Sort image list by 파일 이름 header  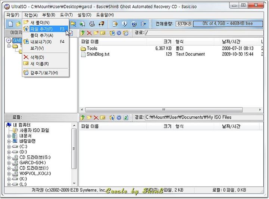coord(113,42)
